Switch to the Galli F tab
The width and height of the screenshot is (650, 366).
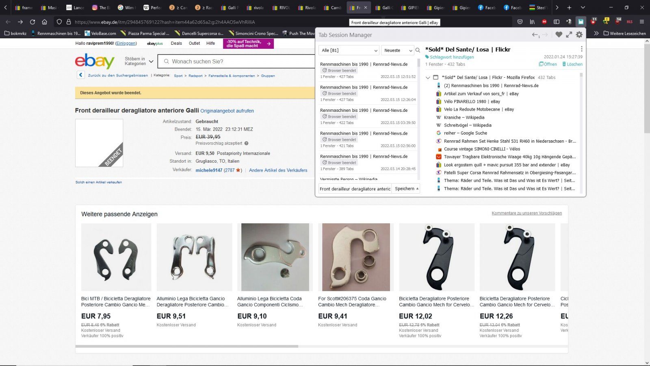pos(230,7)
